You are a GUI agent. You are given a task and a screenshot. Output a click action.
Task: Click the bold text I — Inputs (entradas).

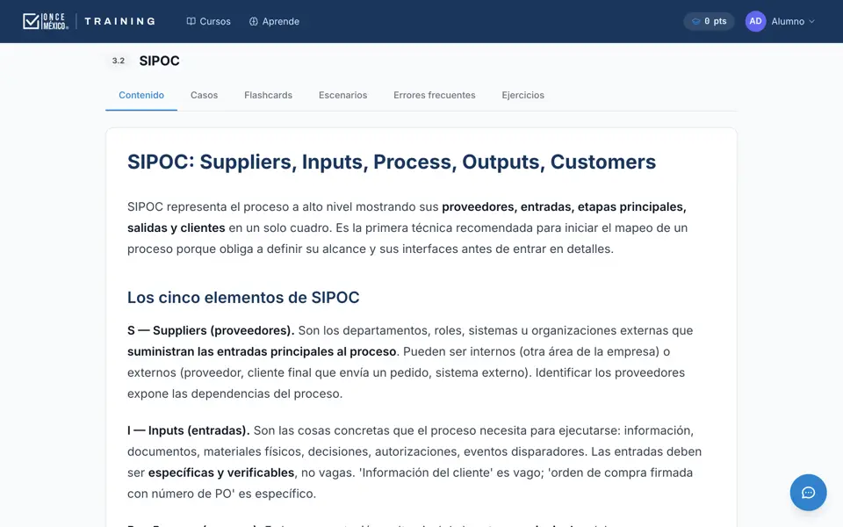(189, 430)
